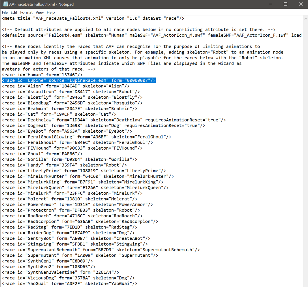This screenshot has height=287, width=308.
Task: Click the race id="ViciousDog" line
Action: pos(68,278)
